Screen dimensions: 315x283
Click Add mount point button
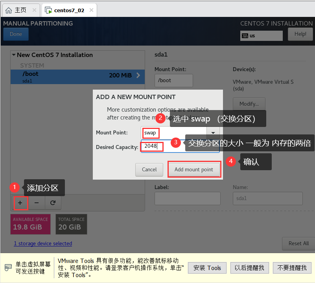(194, 169)
